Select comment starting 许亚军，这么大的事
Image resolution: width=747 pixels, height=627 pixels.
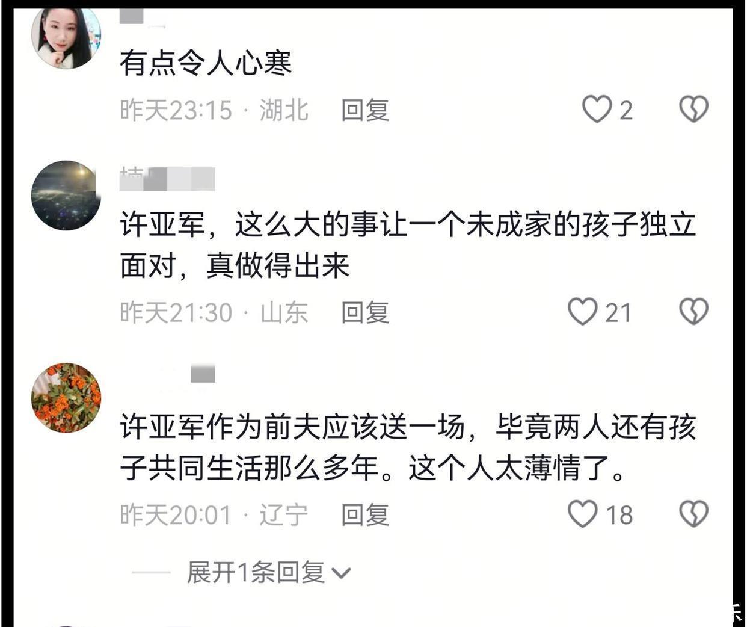click(x=408, y=245)
